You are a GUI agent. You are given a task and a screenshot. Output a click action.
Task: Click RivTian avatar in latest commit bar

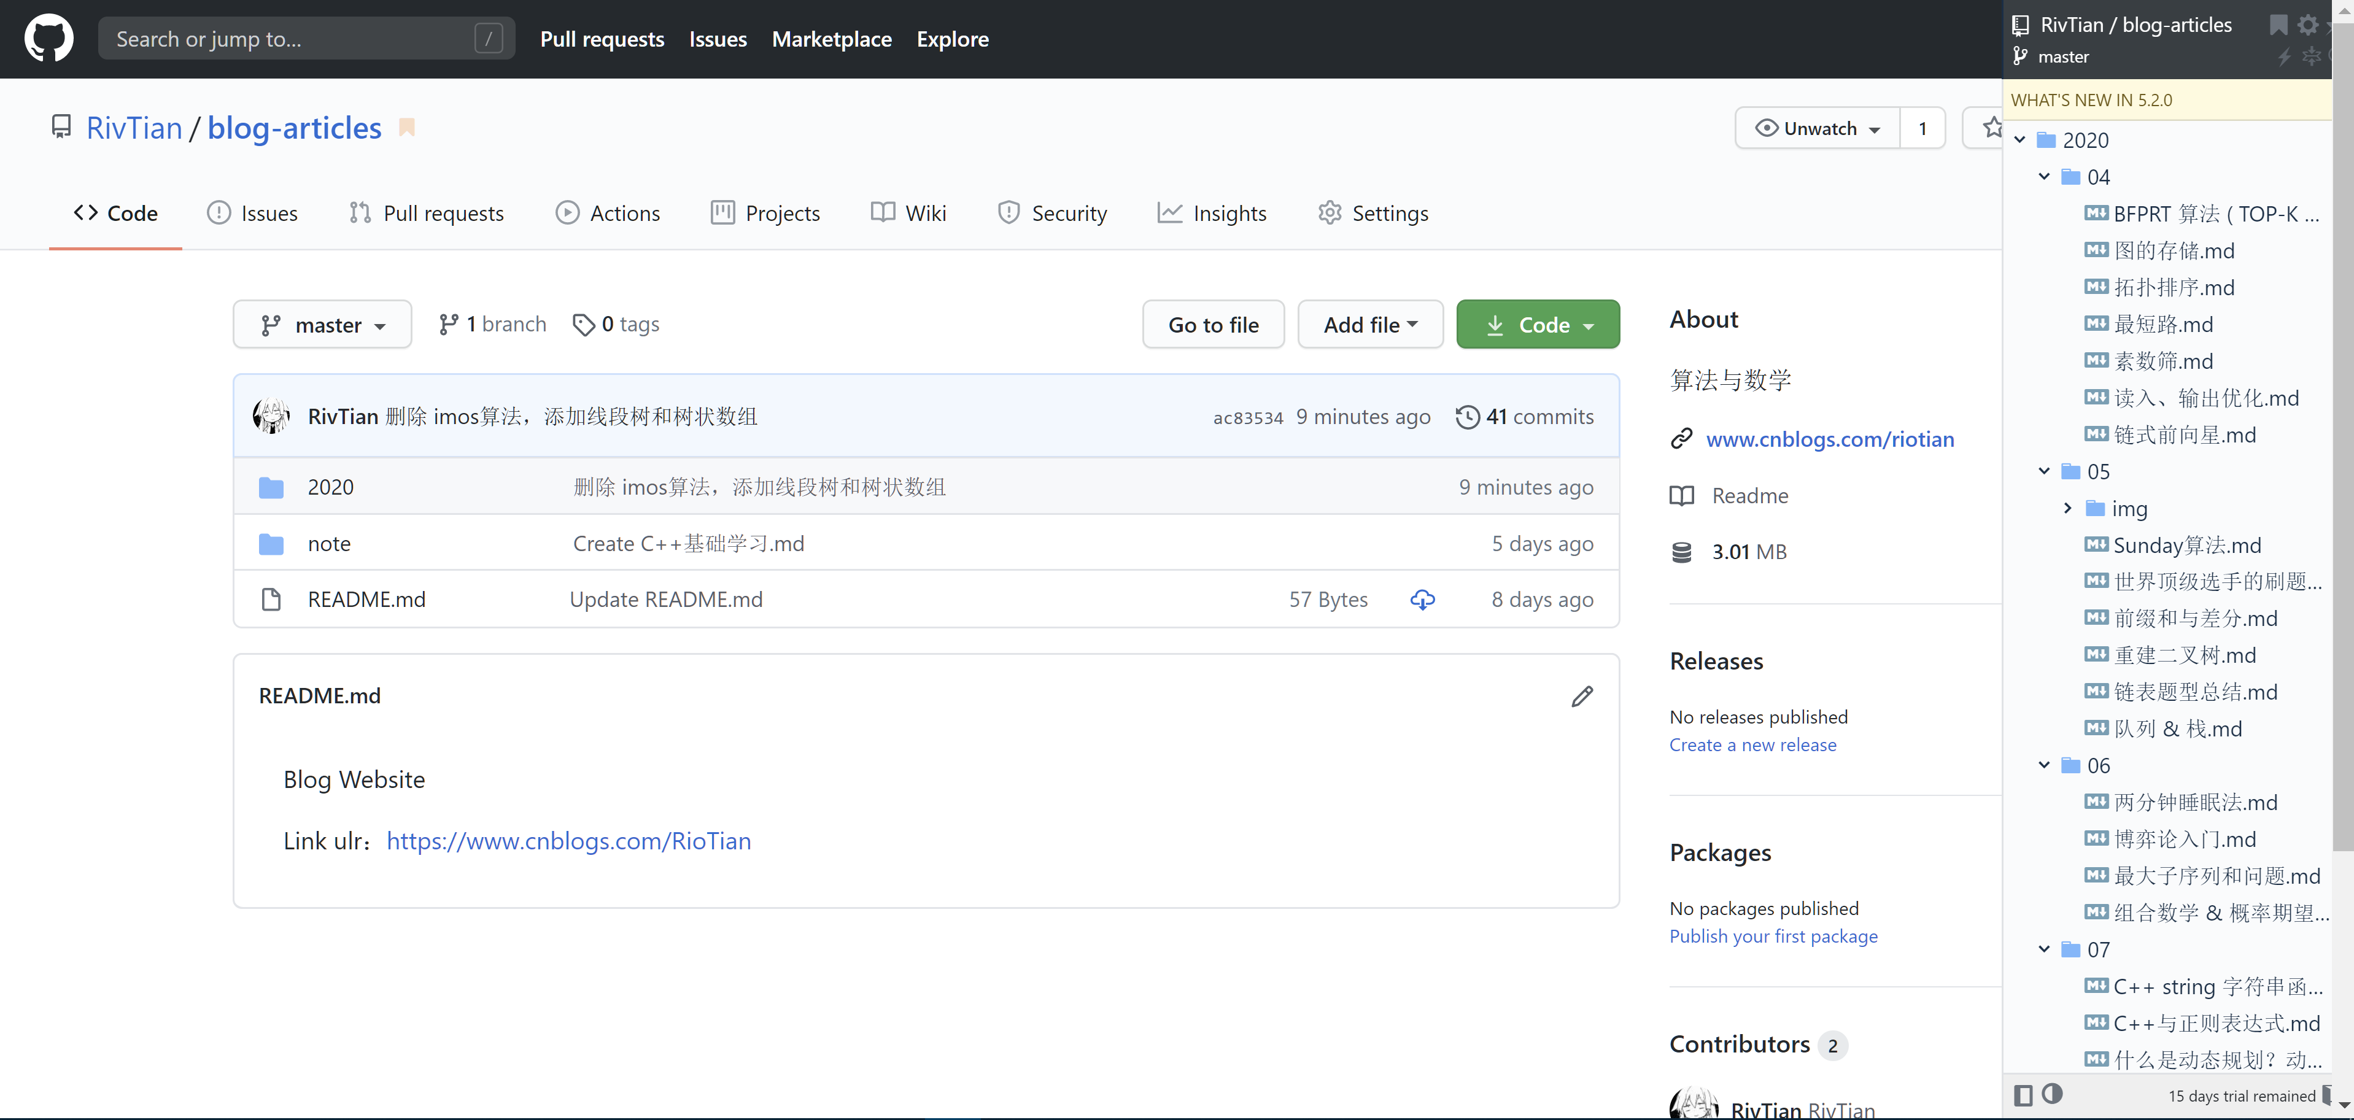pyautogui.click(x=271, y=415)
